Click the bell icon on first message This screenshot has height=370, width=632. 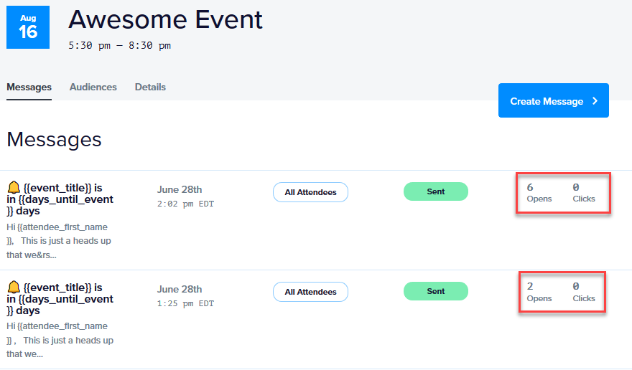tap(14, 187)
